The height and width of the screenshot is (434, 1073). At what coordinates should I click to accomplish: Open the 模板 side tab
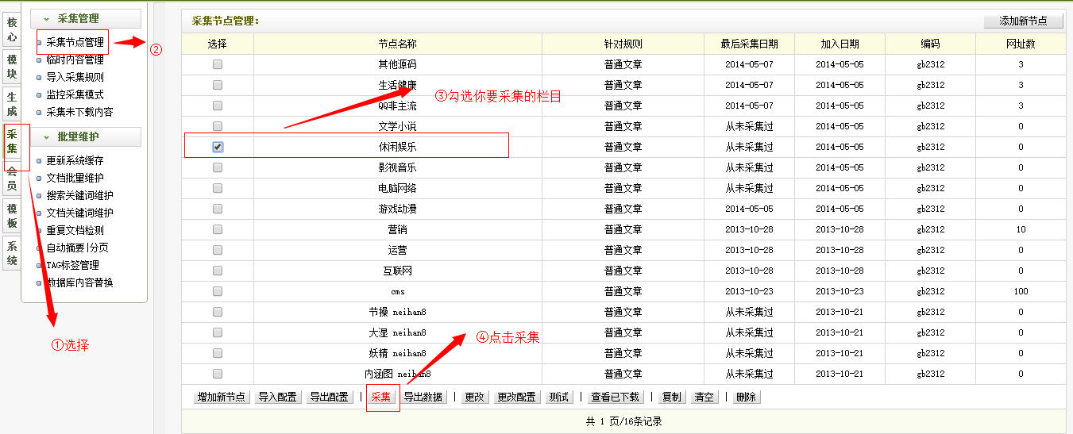[x=11, y=216]
